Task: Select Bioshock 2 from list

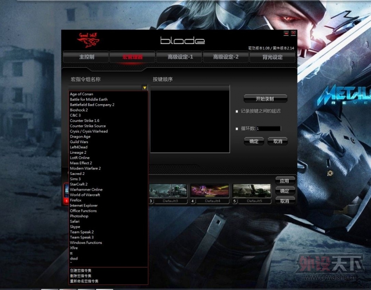Action: [x=79, y=110]
